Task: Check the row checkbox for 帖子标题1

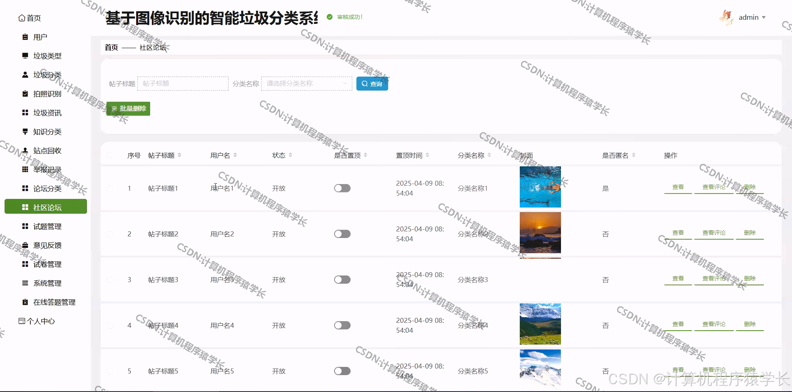Action: click(x=110, y=188)
